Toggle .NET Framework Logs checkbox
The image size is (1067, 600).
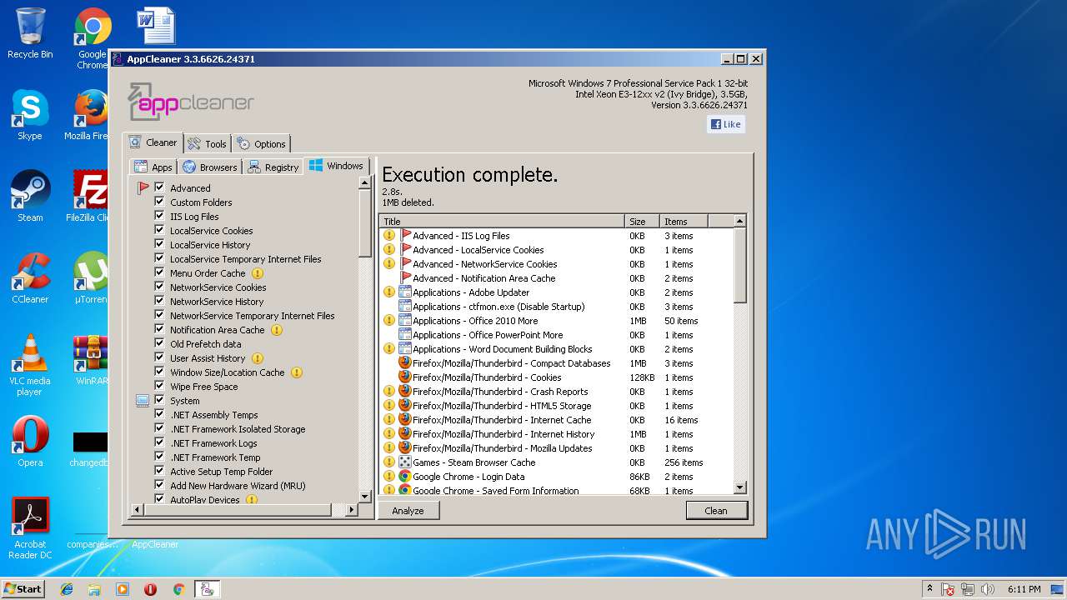click(159, 442)
